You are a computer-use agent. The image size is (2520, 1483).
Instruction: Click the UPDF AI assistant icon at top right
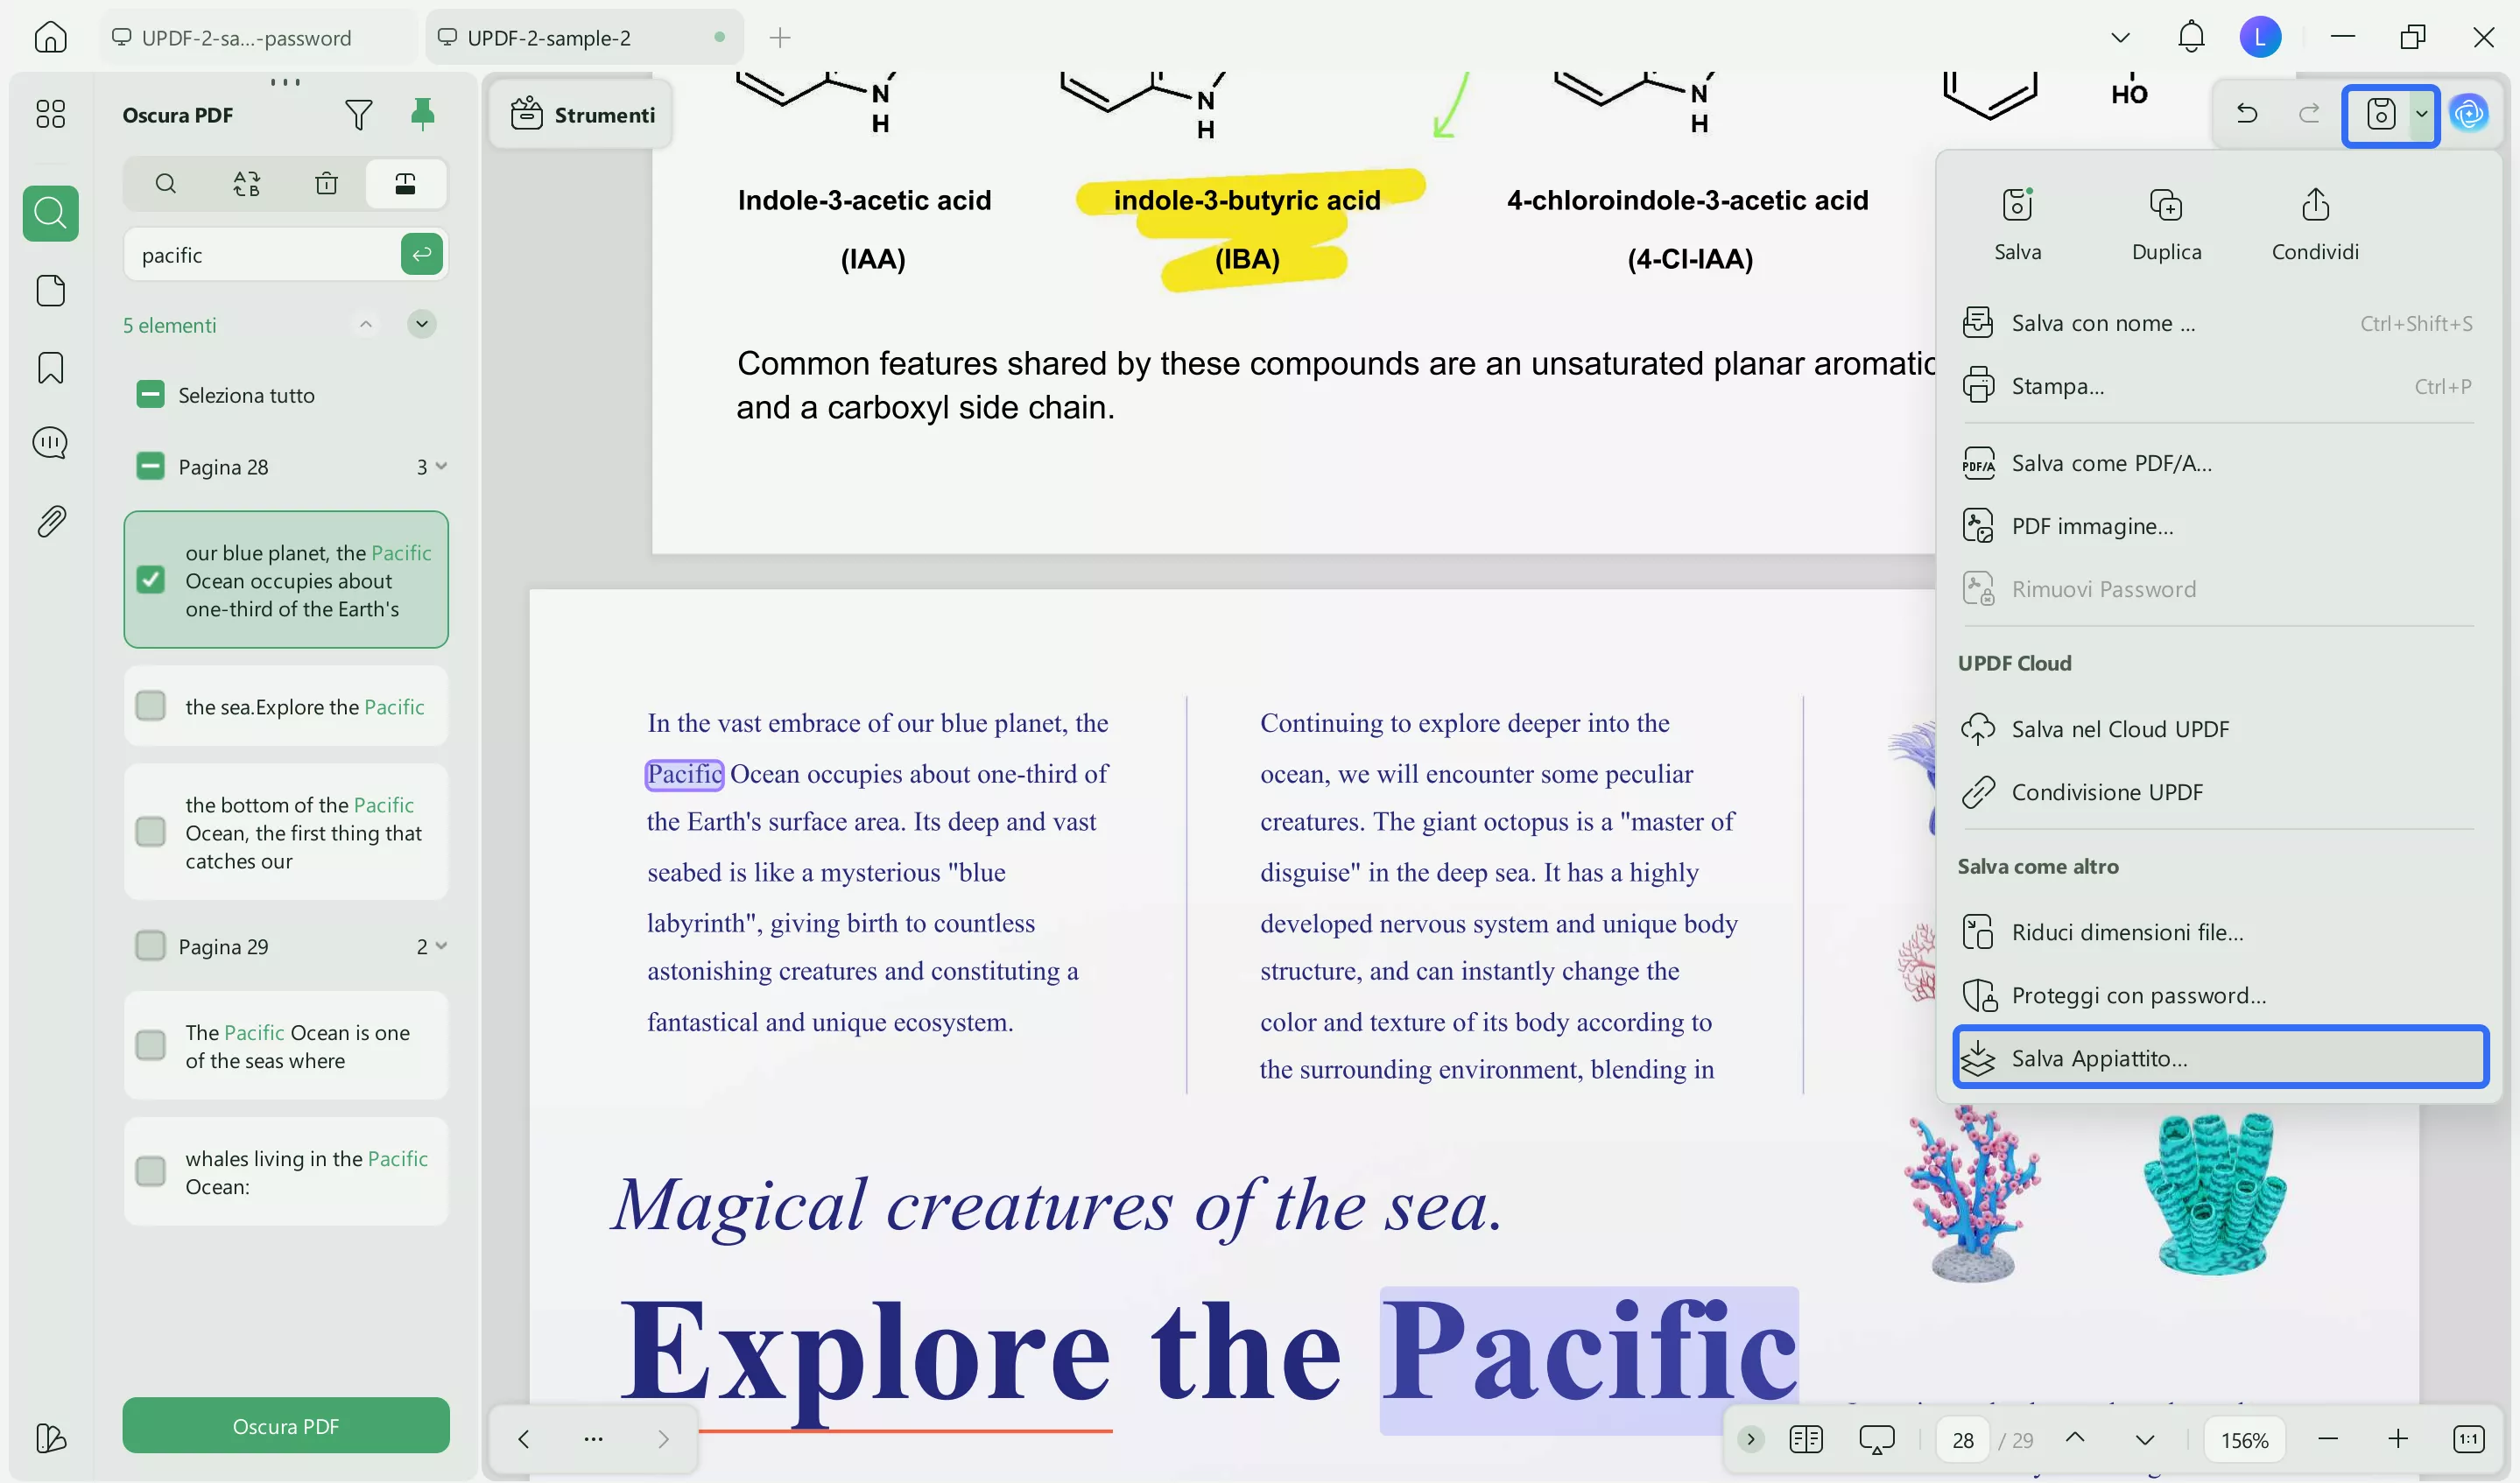(2469, 114)
